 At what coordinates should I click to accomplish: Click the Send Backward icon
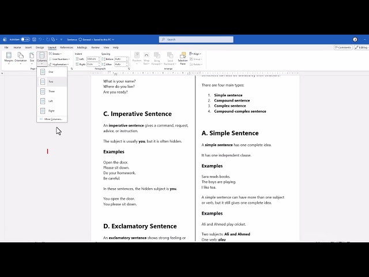click(x=170, y=55)
